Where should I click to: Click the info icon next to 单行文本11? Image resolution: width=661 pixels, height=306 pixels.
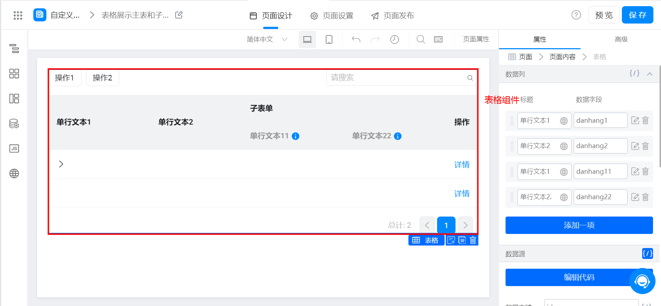pos(296,136)
